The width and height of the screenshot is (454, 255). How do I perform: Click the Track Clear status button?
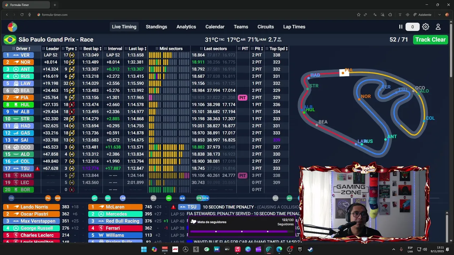(431, 40)
